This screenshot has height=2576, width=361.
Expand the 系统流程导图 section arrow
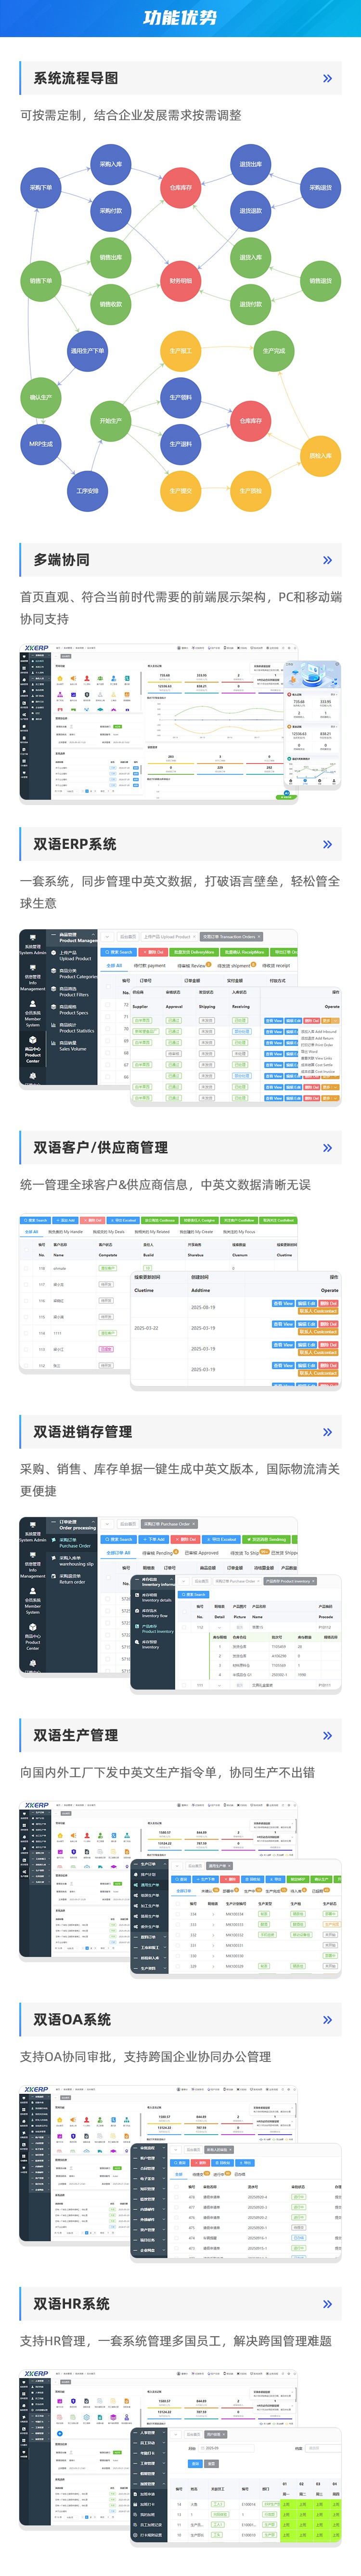click(327, 78)
